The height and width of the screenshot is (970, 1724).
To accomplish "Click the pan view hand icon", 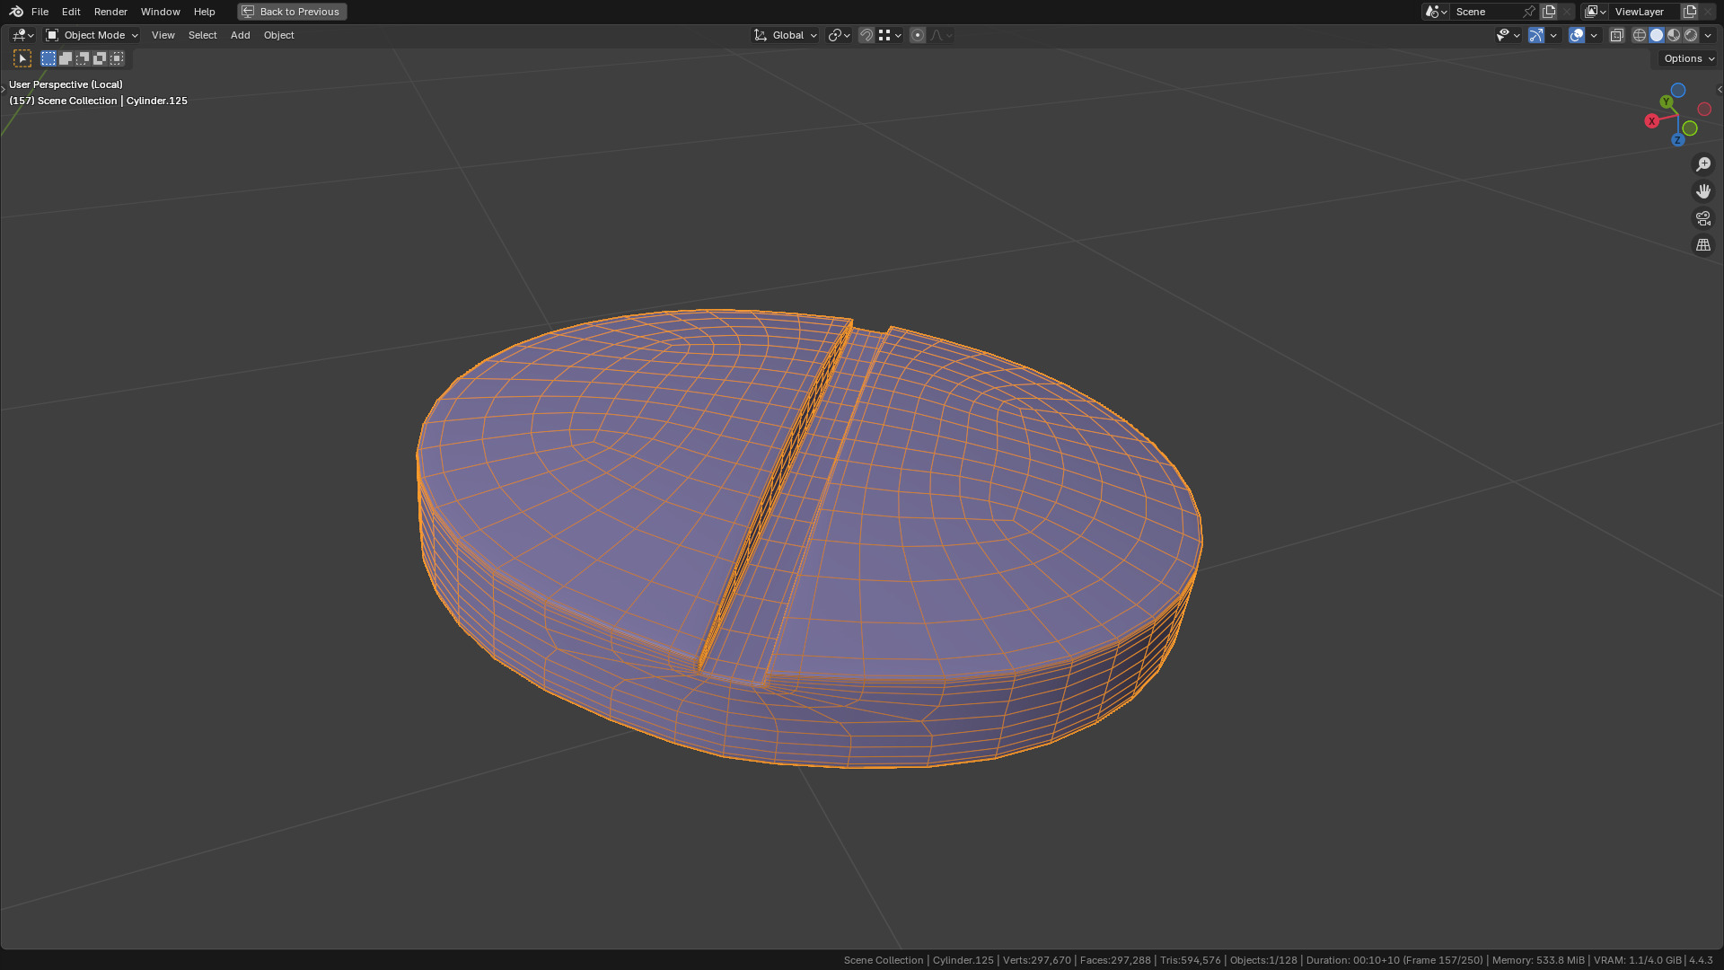I will click(x=1702, y=191).
